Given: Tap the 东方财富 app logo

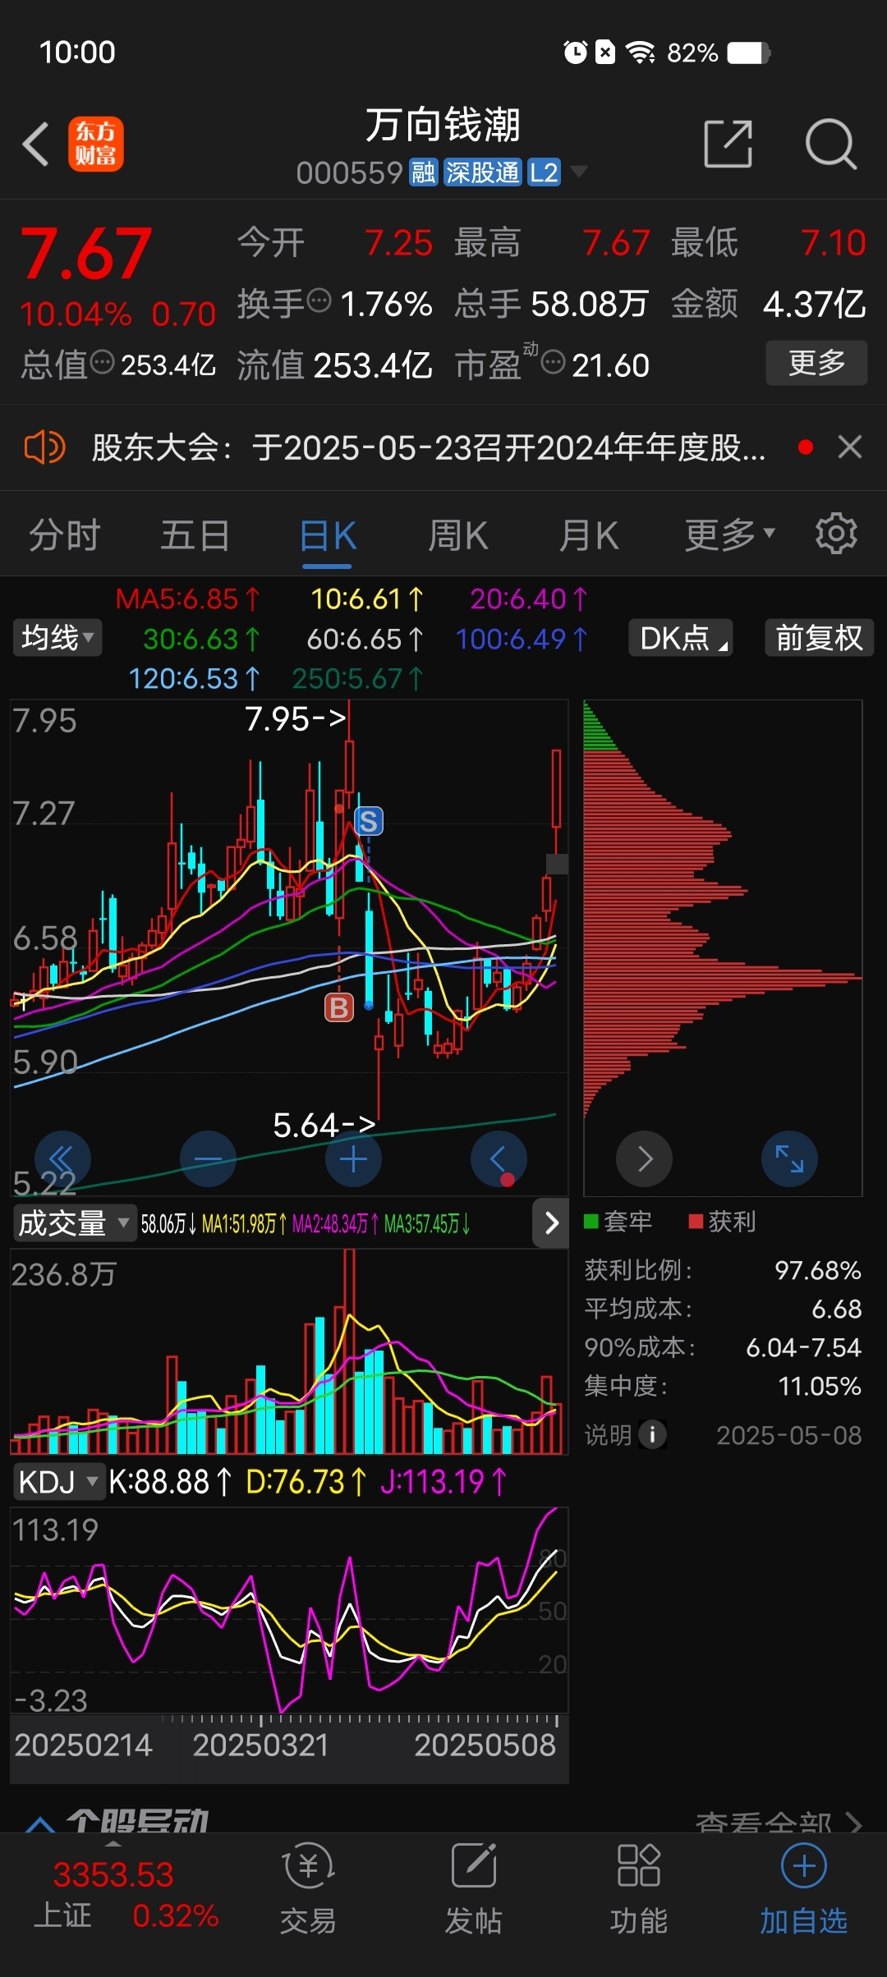Looking at the screenshot, I should tap(96, 144).
